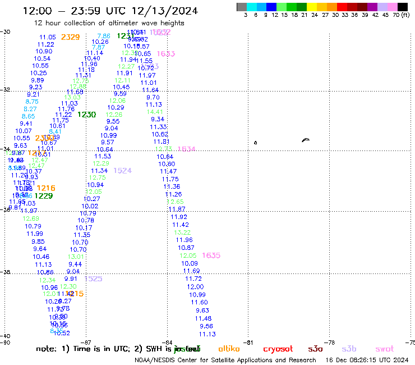Click the wave height value '11.72'
This screenshot has width=415, height=365.
193,279
